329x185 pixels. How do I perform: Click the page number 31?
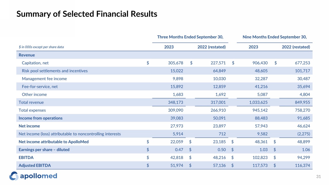tap(319, 177)
